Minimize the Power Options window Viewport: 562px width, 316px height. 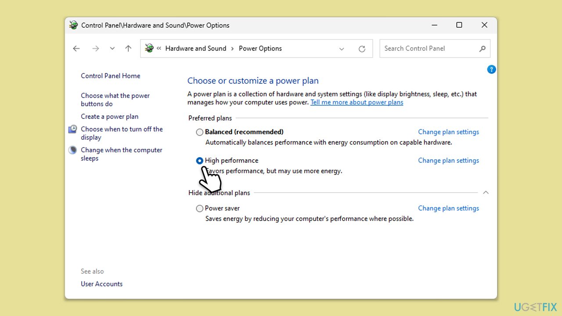(x=434, y=25)
